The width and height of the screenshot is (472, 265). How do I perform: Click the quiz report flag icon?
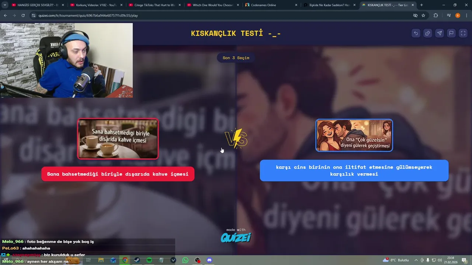451,33
